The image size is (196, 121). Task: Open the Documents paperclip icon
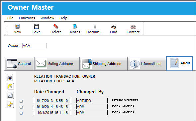pos(94,29)
